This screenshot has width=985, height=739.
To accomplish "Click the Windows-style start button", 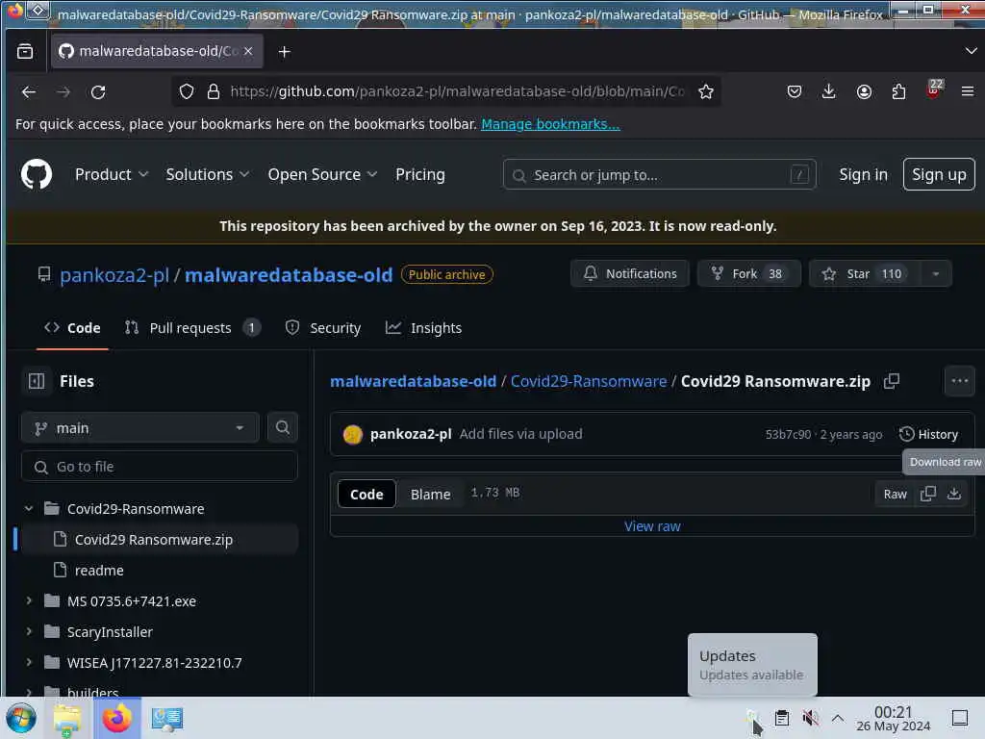I will (21, 718).
